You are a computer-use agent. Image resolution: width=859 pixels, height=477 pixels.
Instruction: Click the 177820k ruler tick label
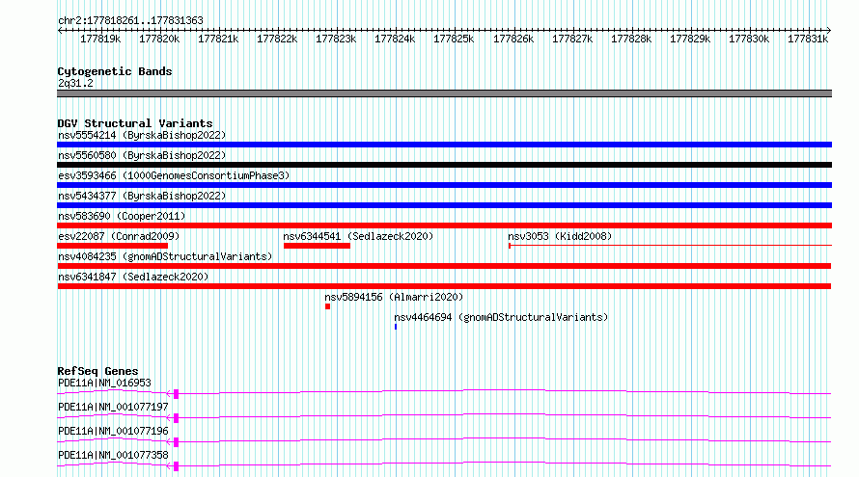(159, 40)
